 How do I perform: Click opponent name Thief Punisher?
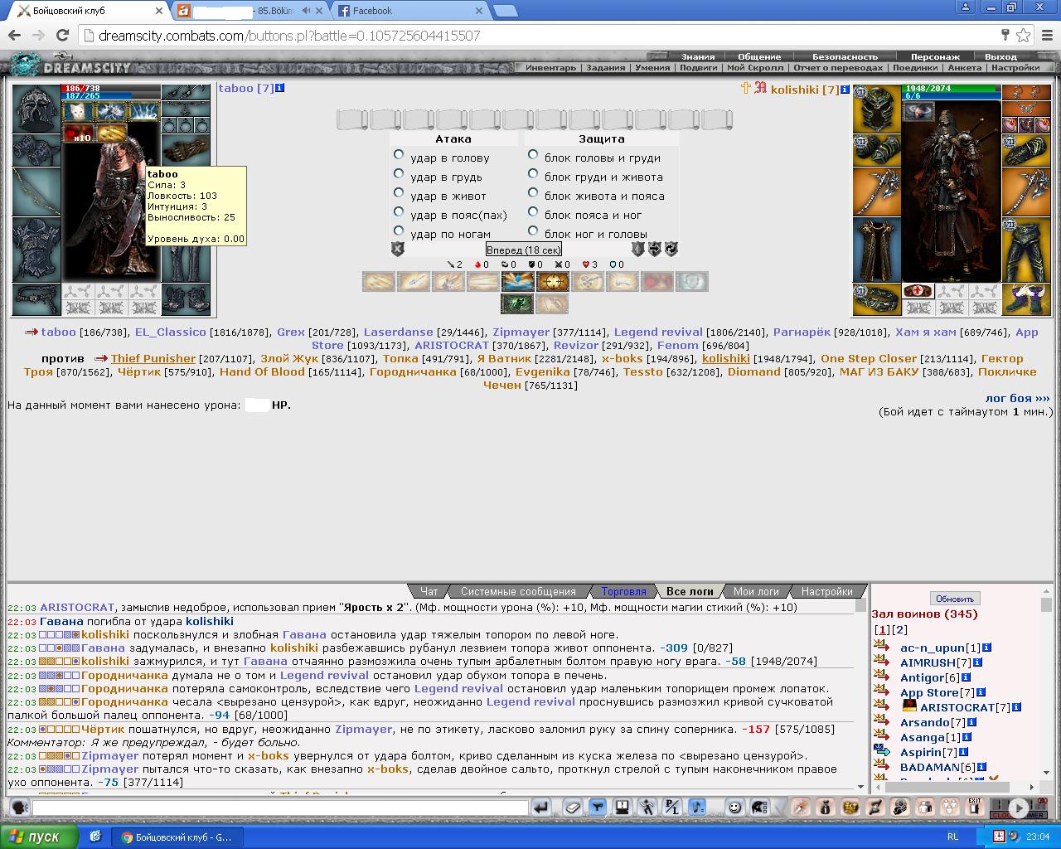pos(153,359)
